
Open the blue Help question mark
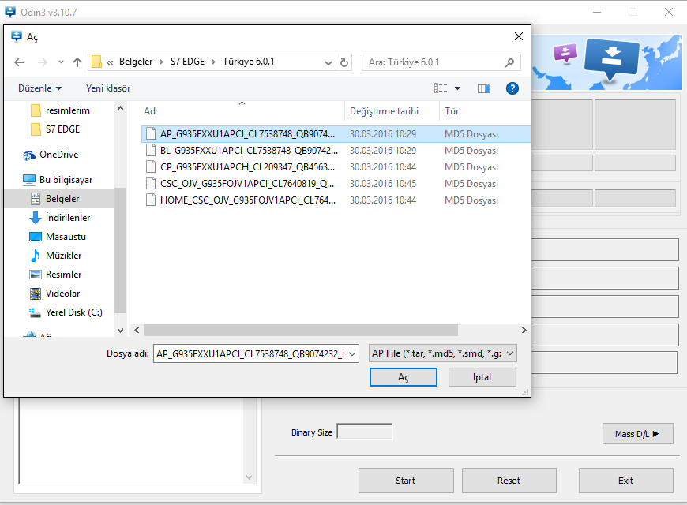pyautogui.click(x=512, y=88)
